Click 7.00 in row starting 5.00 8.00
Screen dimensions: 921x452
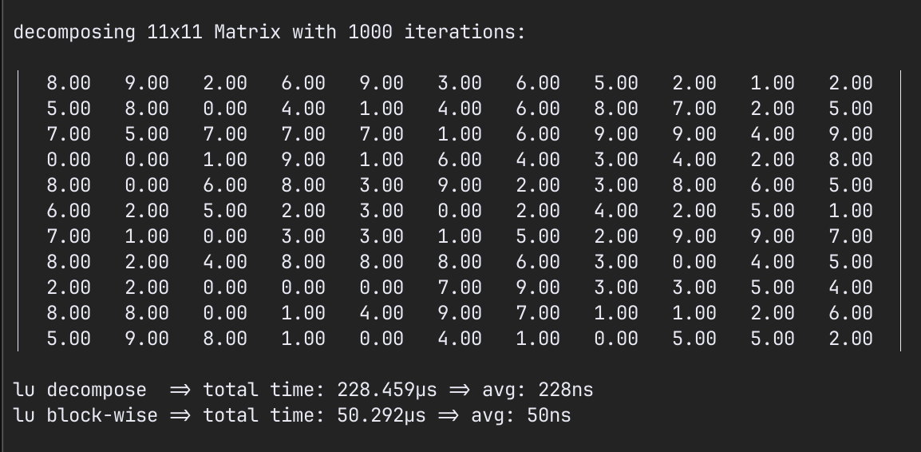pyautogui.click(x=694, y=109)
